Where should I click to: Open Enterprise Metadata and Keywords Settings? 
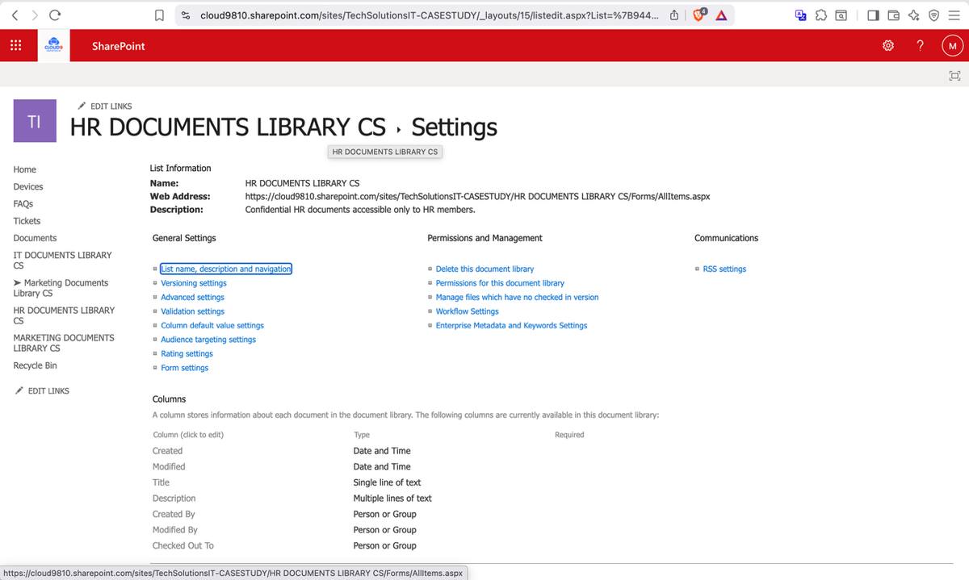pos(511,325)
